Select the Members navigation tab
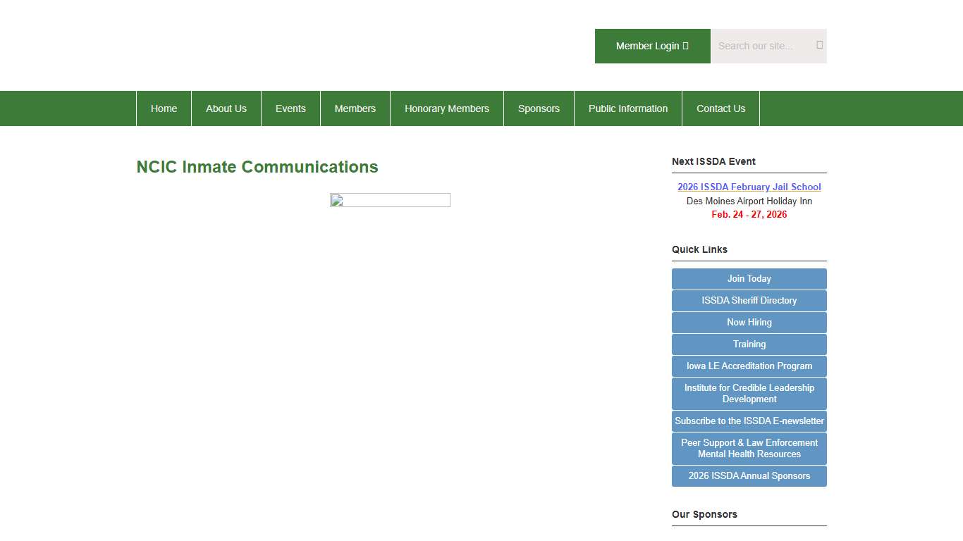This screenshot has width=963, height=541. [355, 108]
